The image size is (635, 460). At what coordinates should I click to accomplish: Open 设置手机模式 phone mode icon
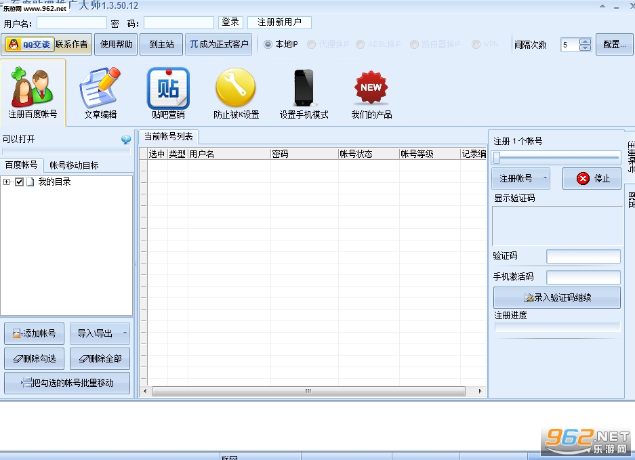tap(304, 88)
